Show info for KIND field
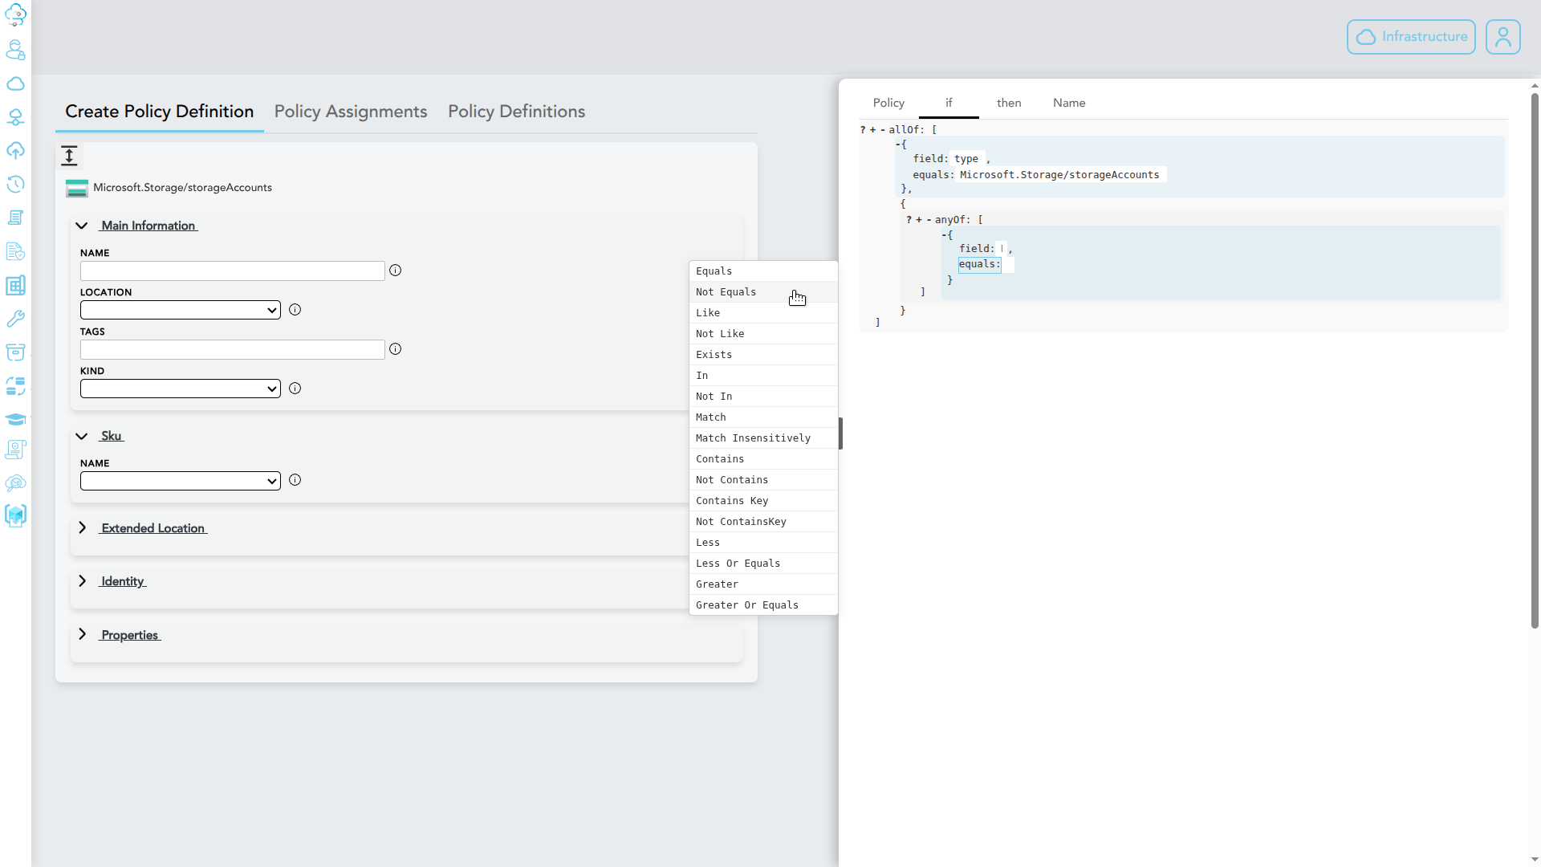 (x=295, y=389)
